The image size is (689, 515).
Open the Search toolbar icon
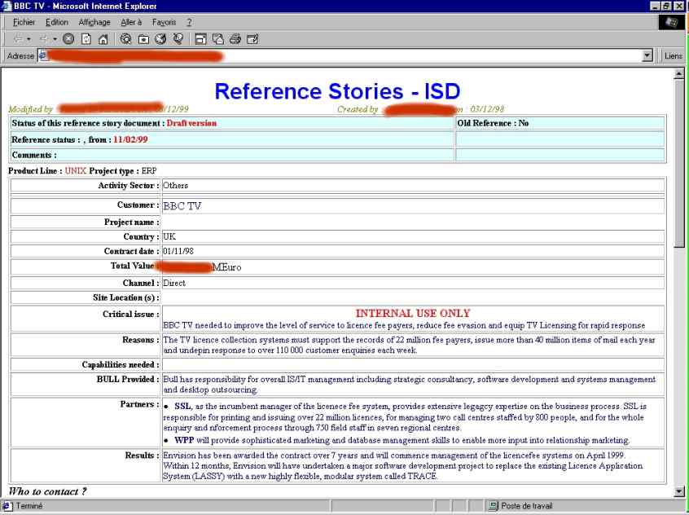[x=125, y=39]
